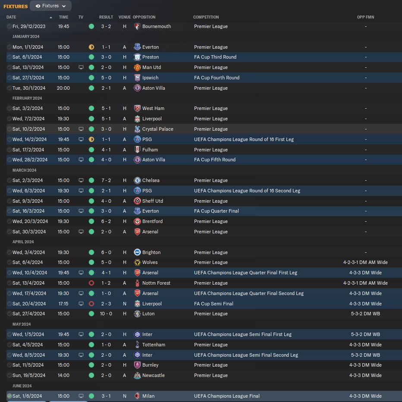The height and width of the screenshot is (402, 402).
Task: Select the 5-3-2 DM WB formation for Luton
Action: pyautogui.click(x=365, y=314)
